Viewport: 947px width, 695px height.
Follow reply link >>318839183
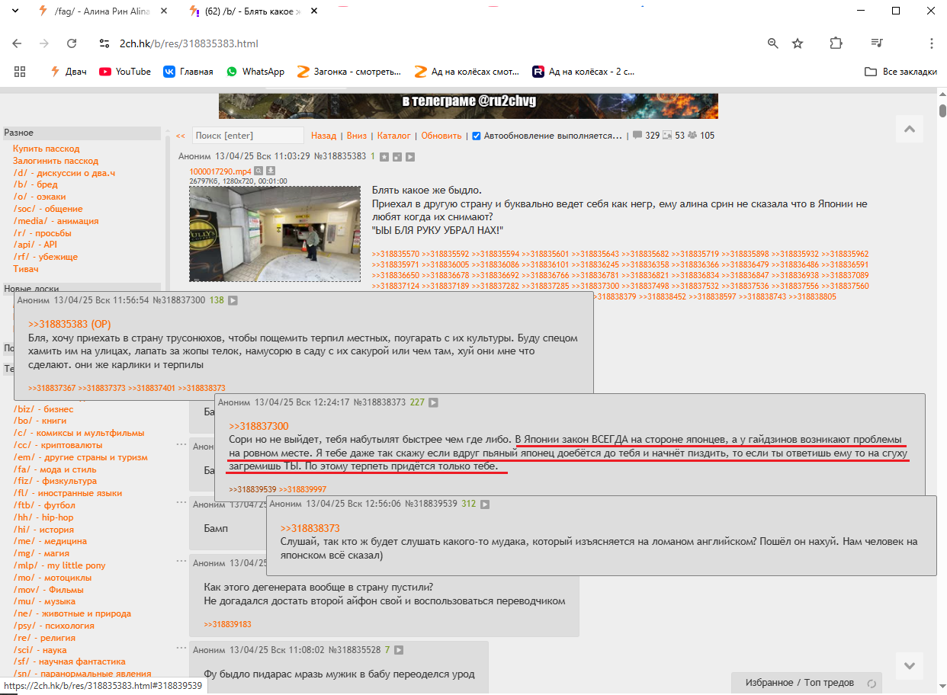click(x=227, y=624)
